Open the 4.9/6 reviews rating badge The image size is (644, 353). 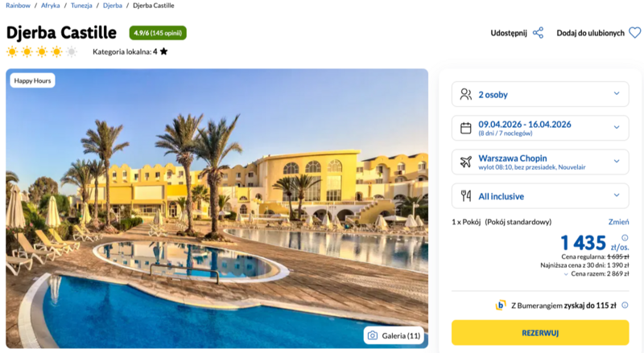pyautogui.click(x=158, y=33)
